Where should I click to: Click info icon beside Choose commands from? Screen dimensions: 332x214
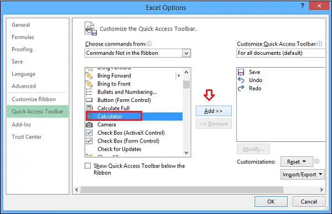[x=149, y=44]
